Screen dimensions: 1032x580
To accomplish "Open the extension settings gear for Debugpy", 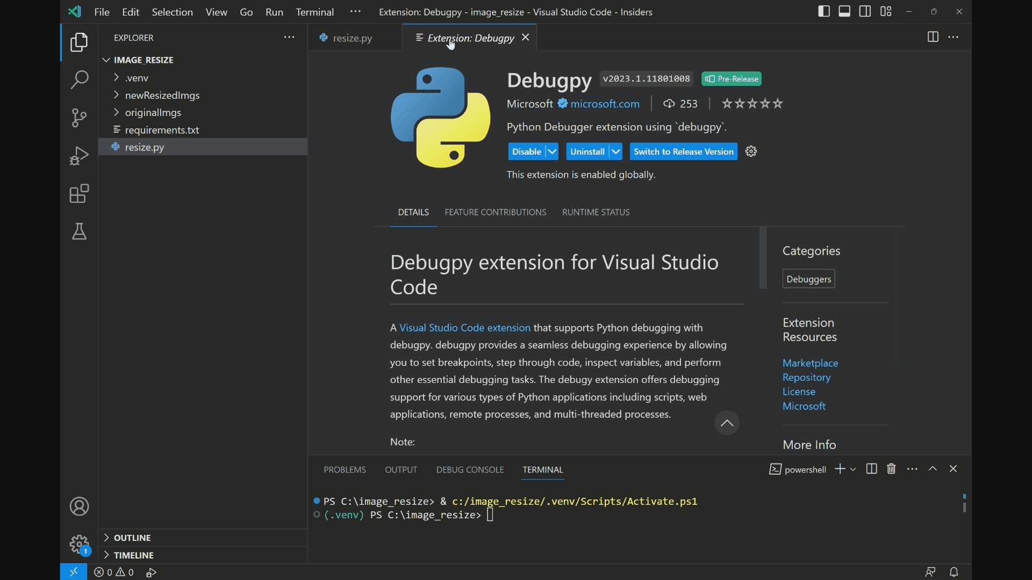I will click(751, 151).
